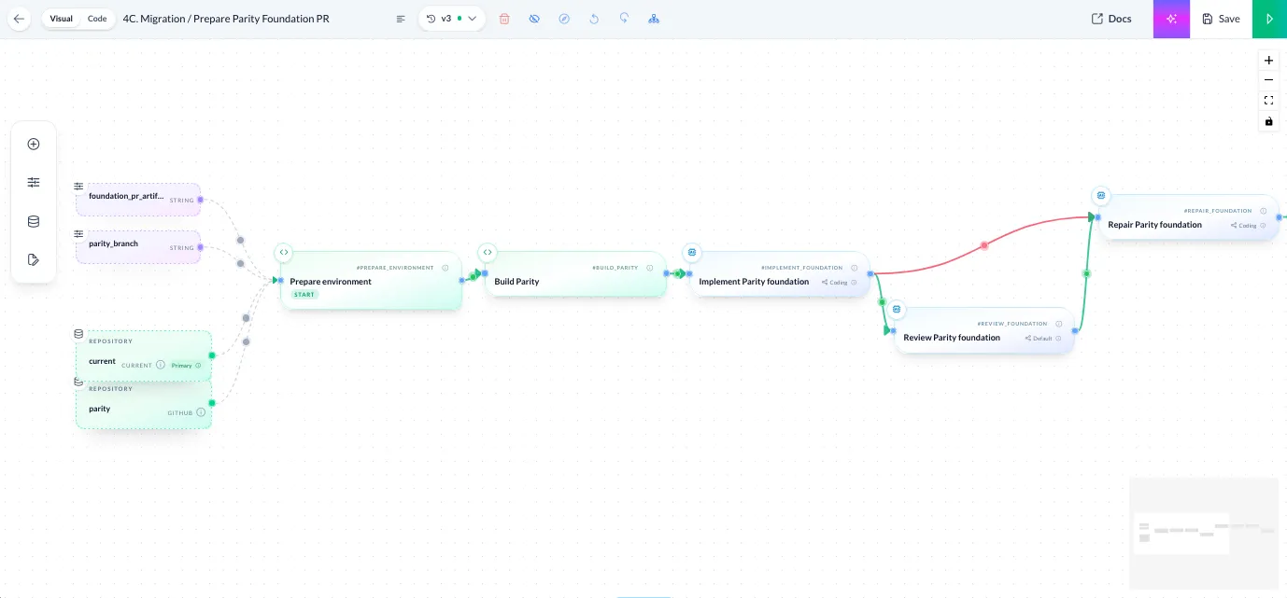Select the Repair Parity foundation node title
Image resolution: width=1287 pixels, height=598 pixels.
click(1154, 225)
